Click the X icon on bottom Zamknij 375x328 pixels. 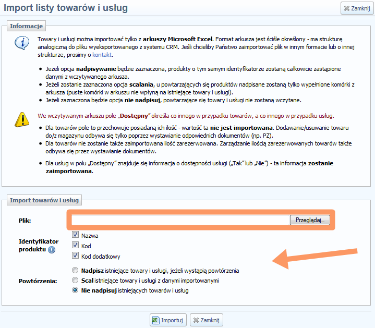point(196,320)
